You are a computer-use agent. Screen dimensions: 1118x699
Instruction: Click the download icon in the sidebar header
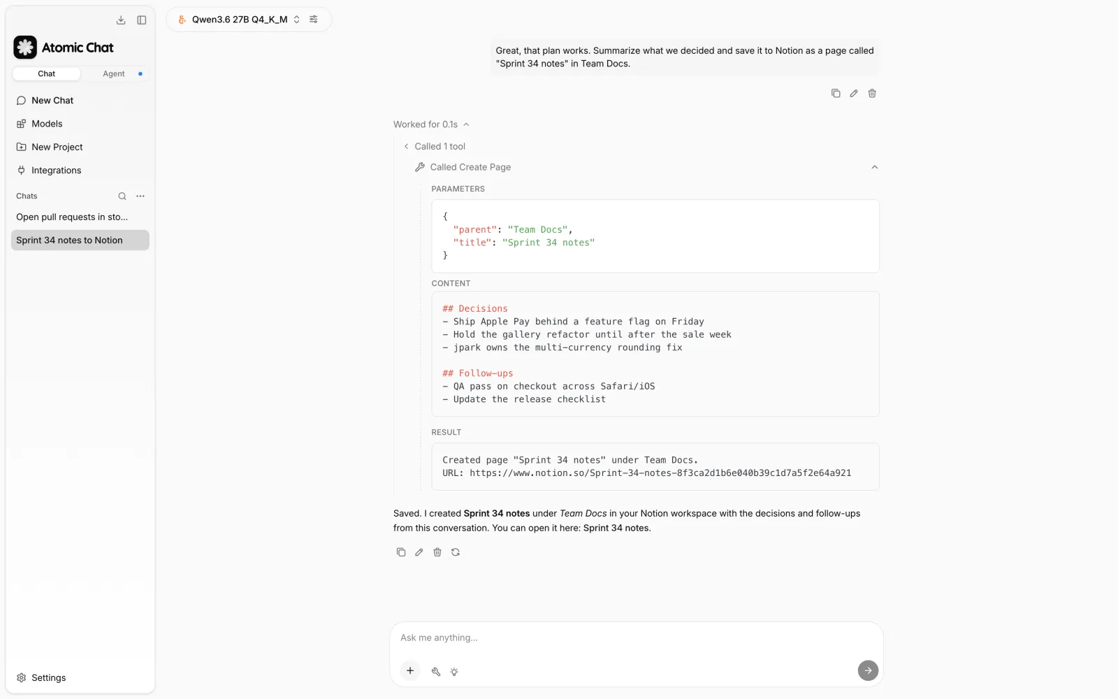tap(121, 20)
